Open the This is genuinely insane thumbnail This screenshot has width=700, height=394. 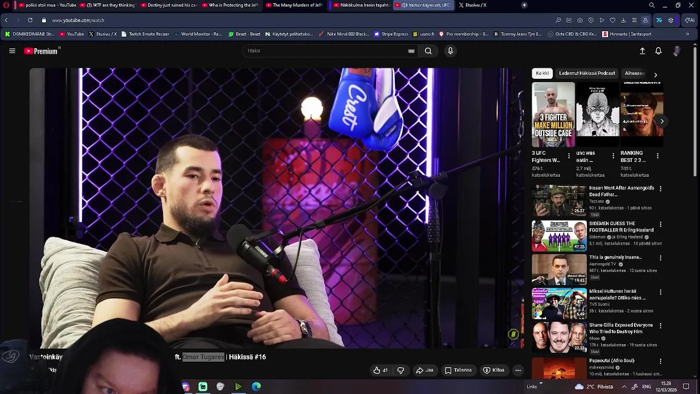[x=559, y=269]
